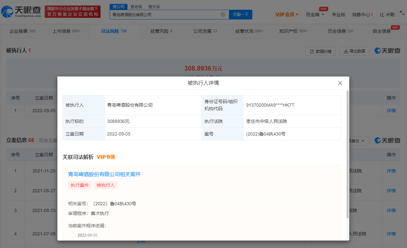Image resolution: width=407 pixels, height=248 pixels.
Task: Click the 导出数据 button
Action: (354, 51)
